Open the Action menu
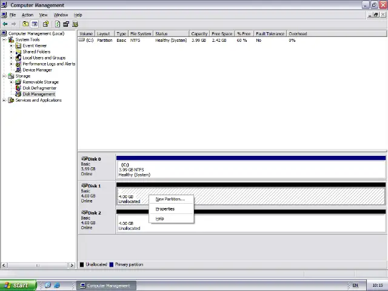 pos(27,15)
